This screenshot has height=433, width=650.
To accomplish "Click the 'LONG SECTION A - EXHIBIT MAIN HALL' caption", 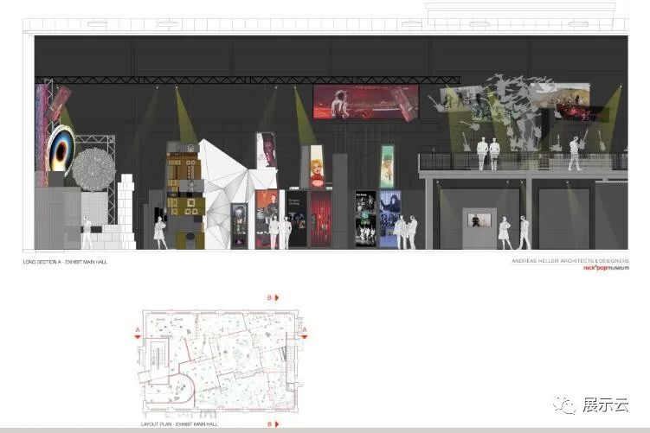I will (x=66, y=261).
